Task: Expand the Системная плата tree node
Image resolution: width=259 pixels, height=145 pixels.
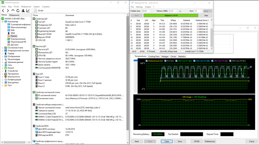Action: coord(3,48)
